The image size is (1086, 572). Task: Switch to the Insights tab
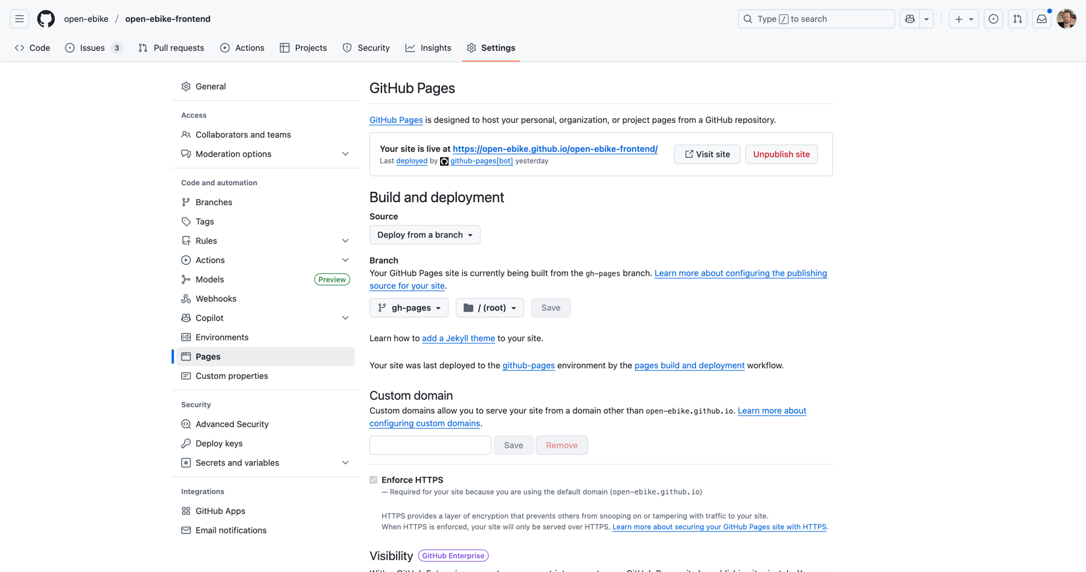429,48
